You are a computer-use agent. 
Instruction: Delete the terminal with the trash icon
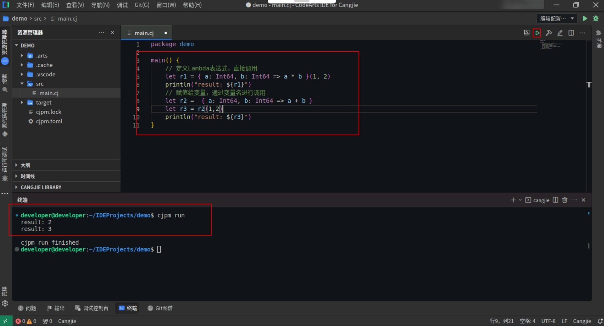(565, 200)
